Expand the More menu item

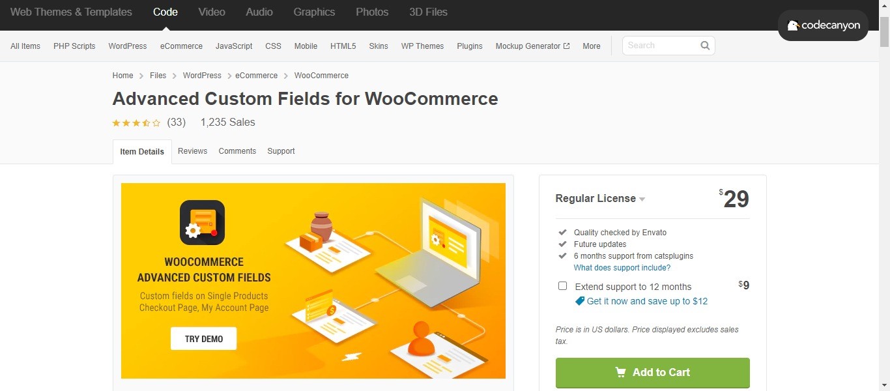592,46
